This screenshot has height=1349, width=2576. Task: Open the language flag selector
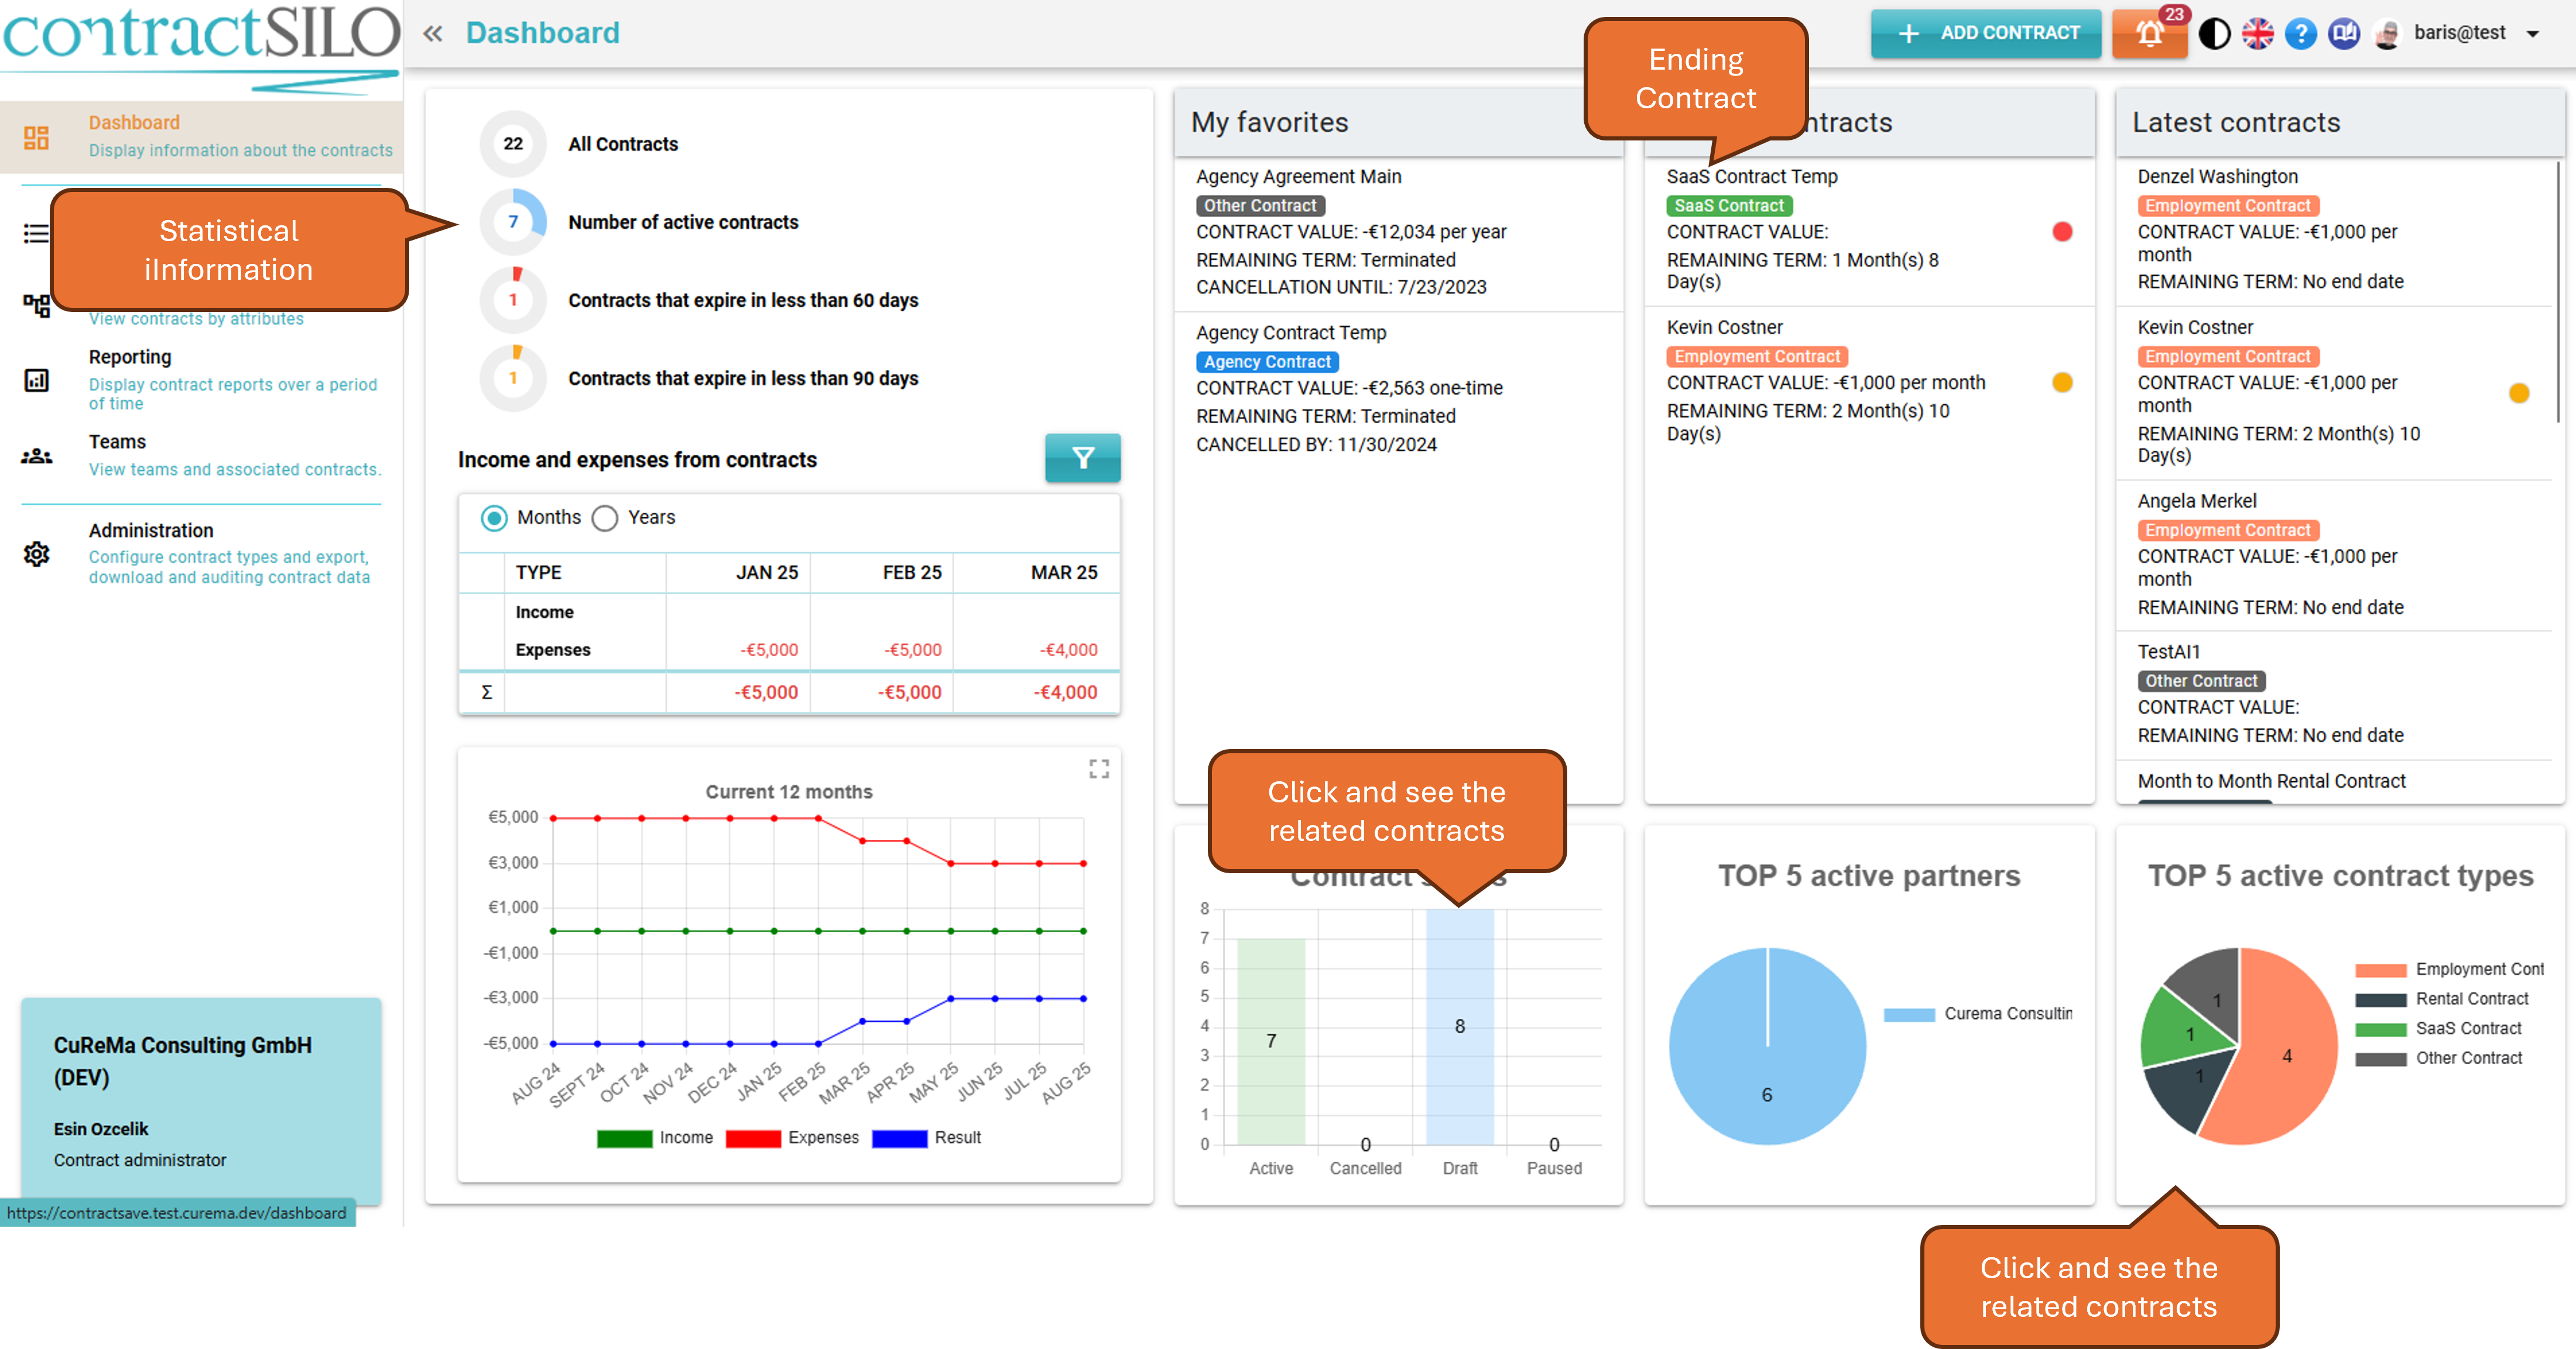point(2257,33)
